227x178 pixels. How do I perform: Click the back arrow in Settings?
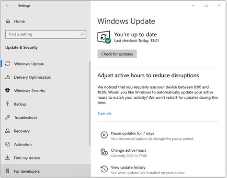(8, 5)
